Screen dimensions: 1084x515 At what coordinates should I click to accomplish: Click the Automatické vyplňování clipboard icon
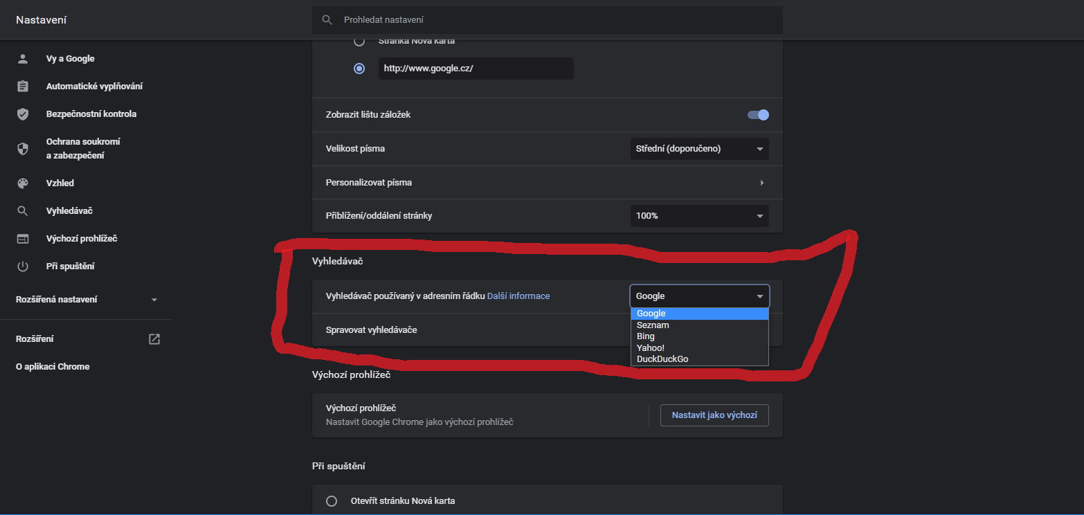point(23,87)
